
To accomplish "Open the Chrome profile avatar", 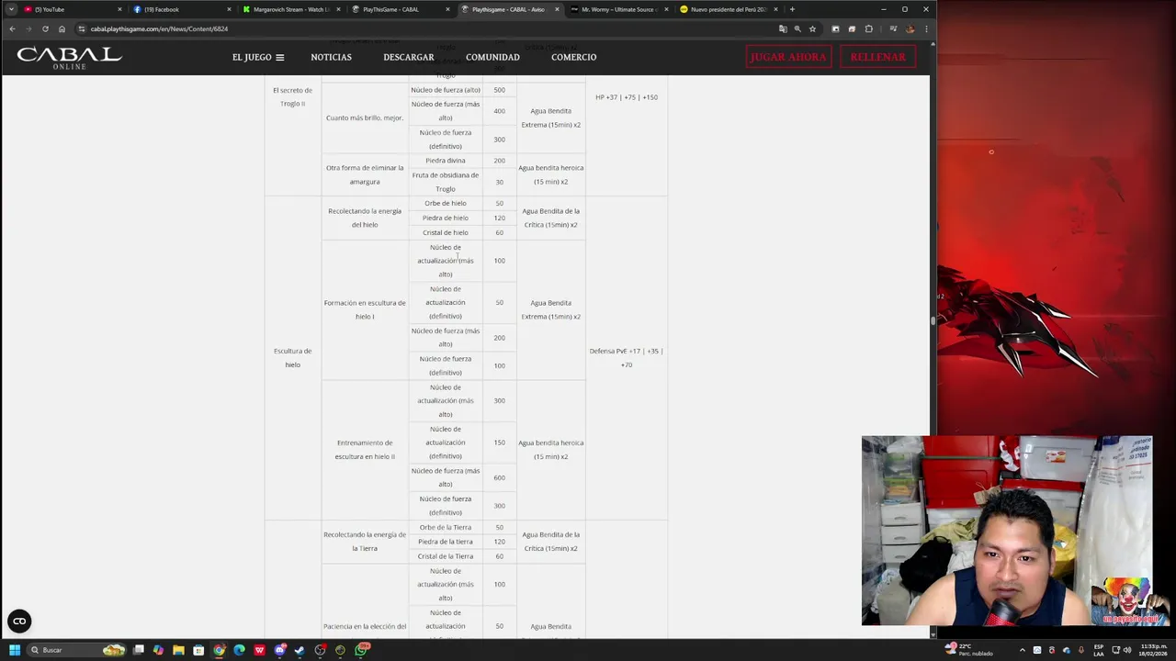I will (910, 28).
